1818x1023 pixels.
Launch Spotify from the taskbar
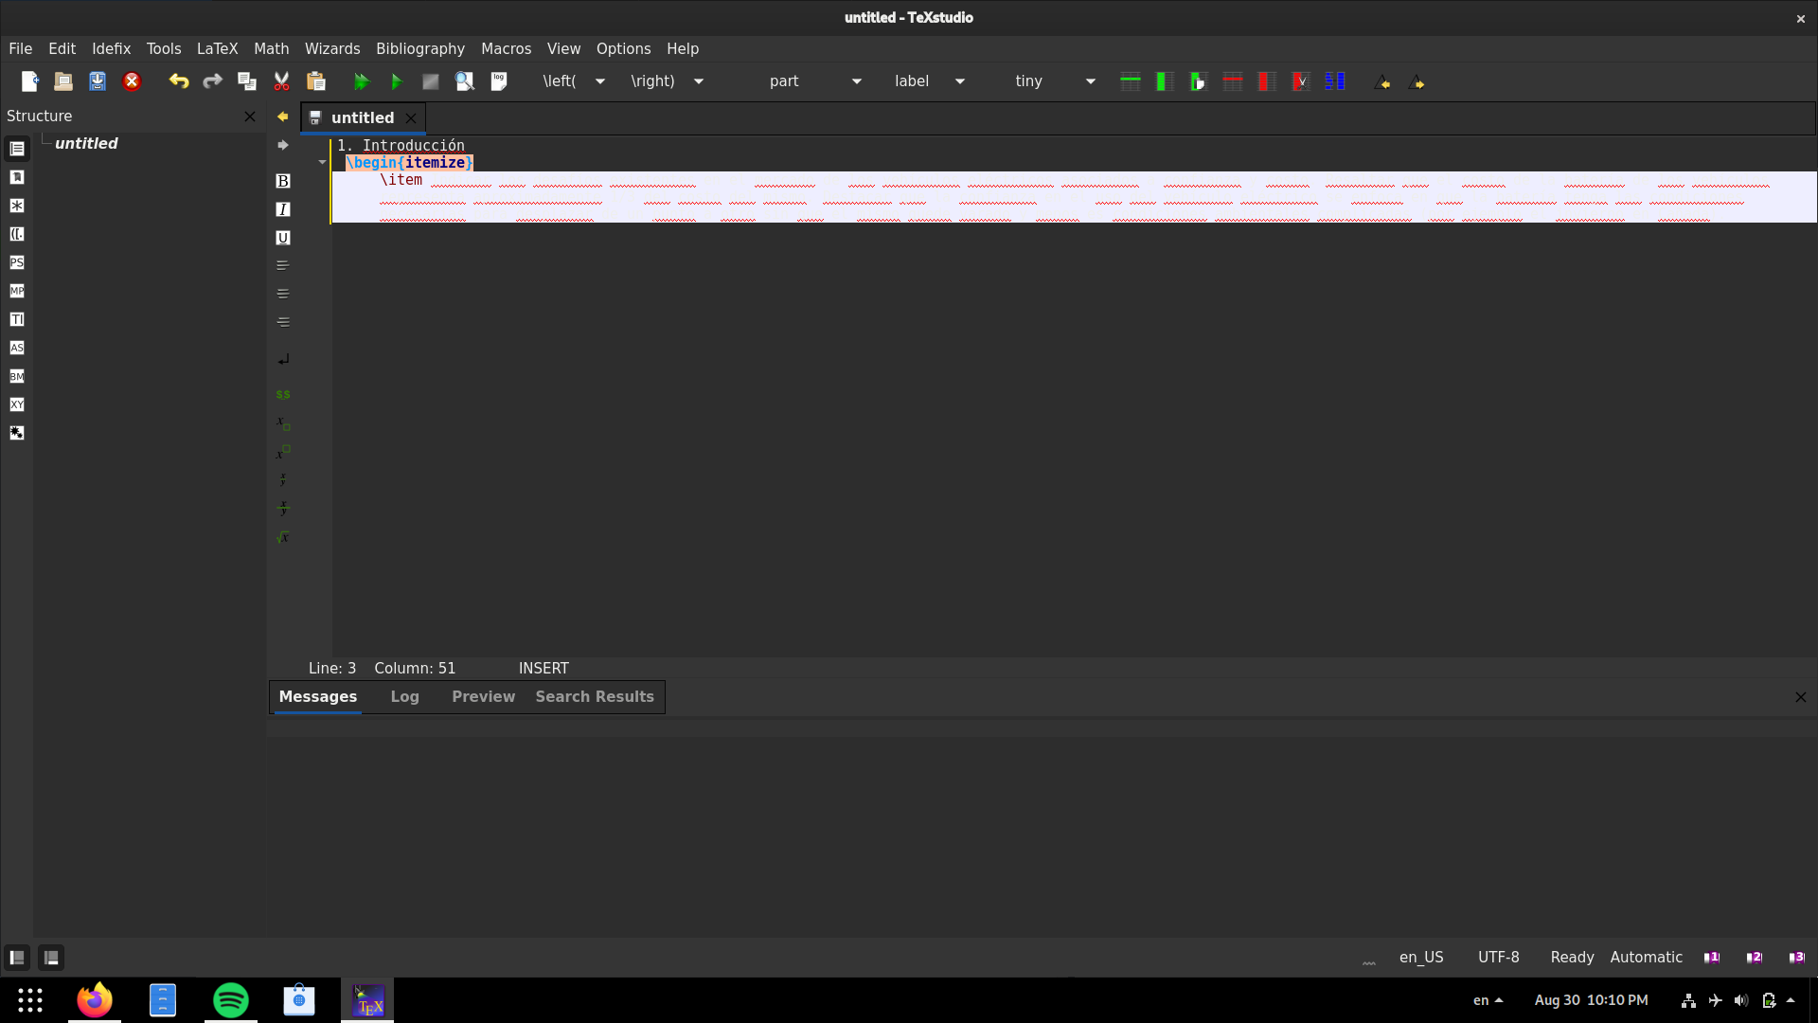tap(230, 1000)
